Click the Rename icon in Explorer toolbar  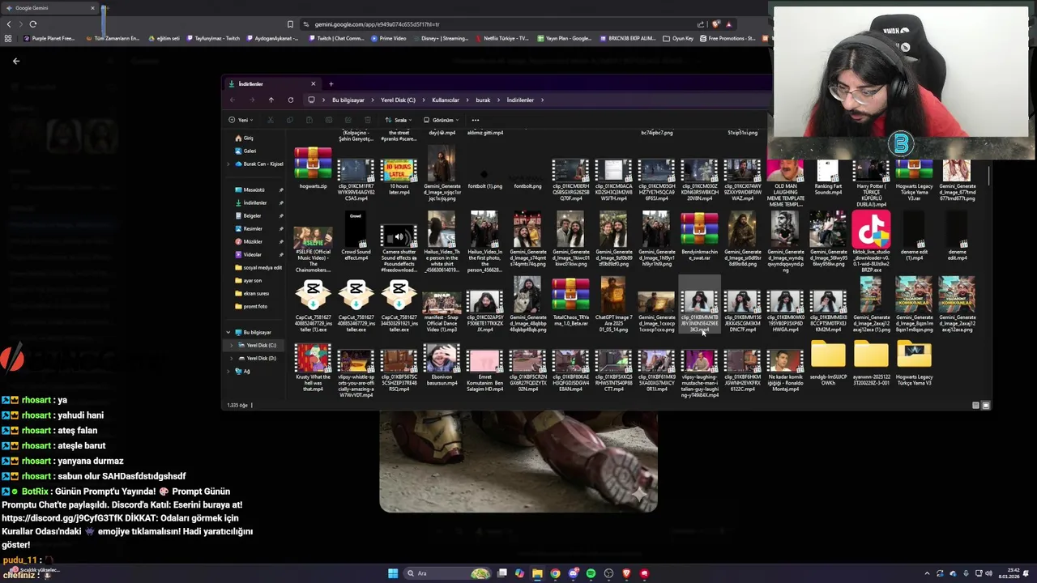click(328, 120)
